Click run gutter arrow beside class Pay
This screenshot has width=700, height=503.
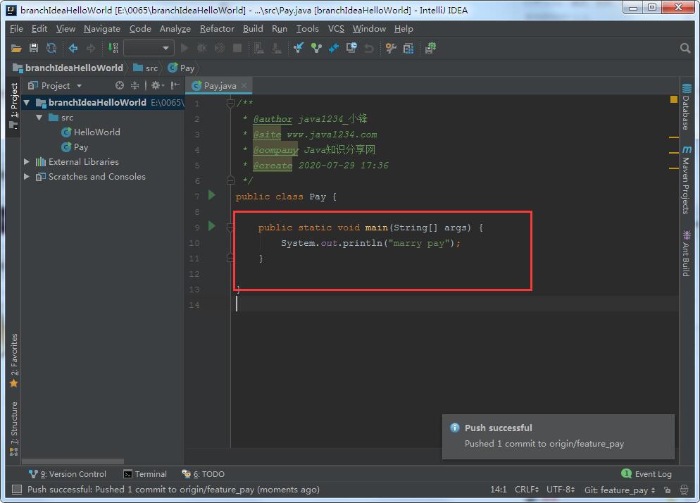(x=211, y=195)
